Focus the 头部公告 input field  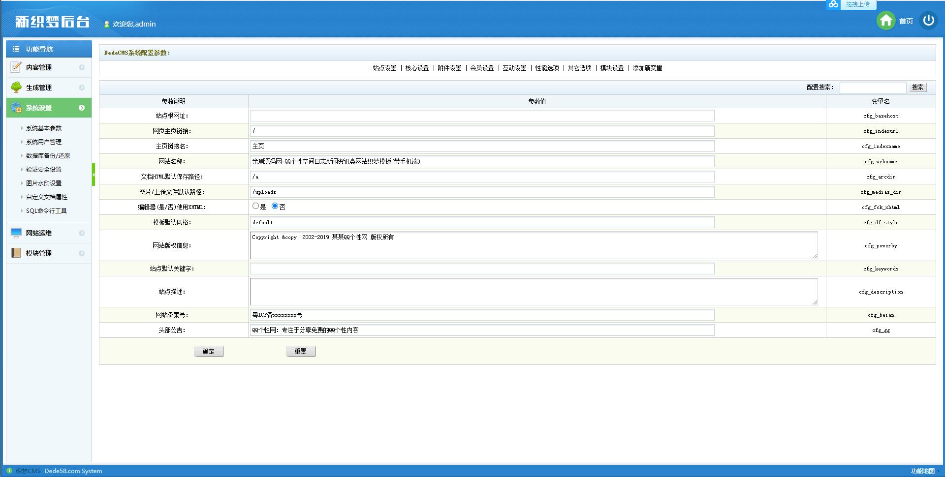pyautogui.click(x=482, y=330)
